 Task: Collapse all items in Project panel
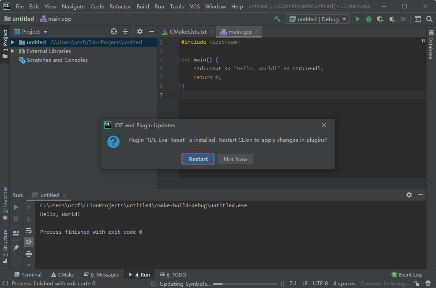(x=125, y=31)
